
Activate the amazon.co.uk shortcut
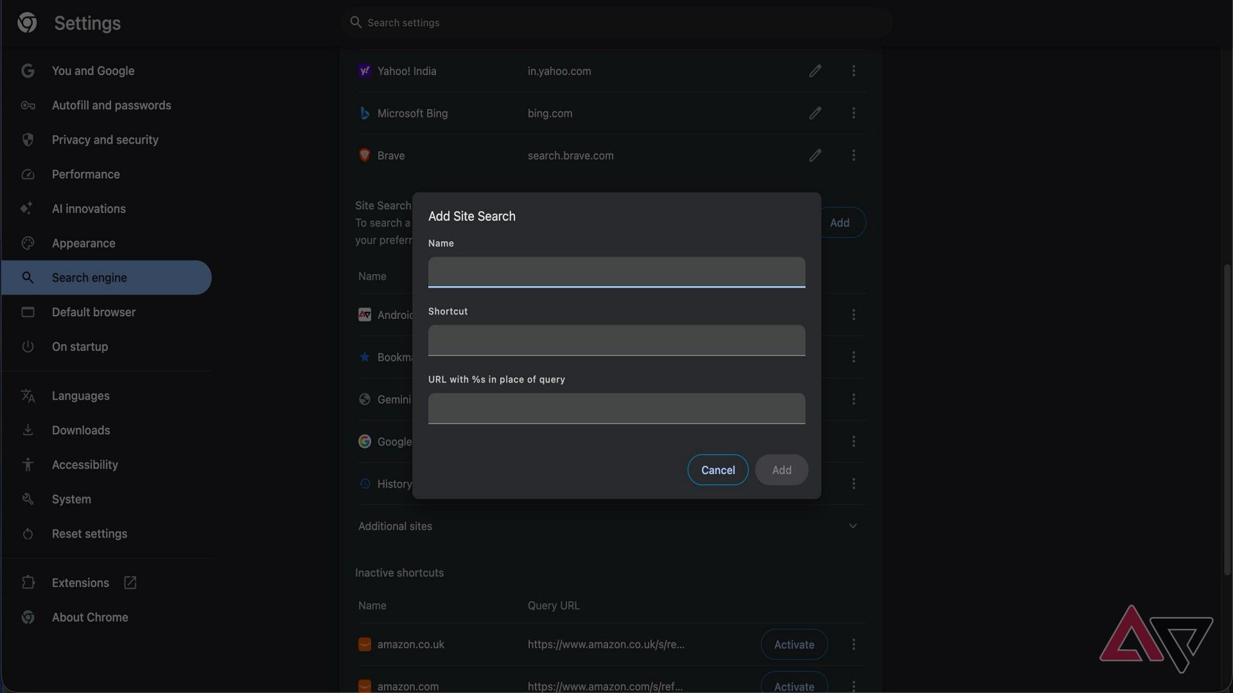point(794,644)
